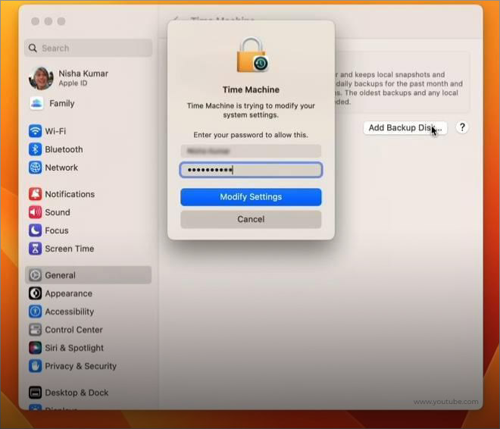
Task: Click Add Backup Disk button
Action: click(405, 128)
